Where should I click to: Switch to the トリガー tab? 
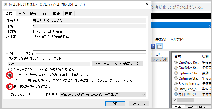(x=22, y=14)
